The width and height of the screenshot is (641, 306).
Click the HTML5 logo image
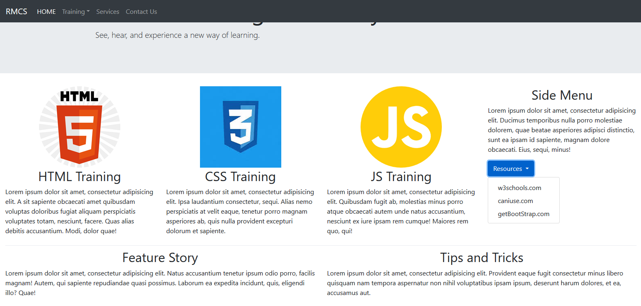coord(80,127)
